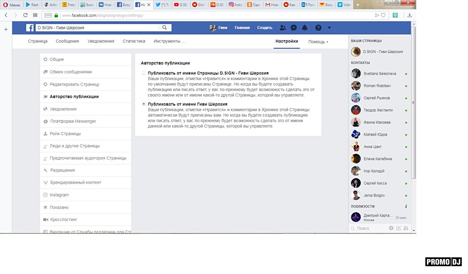Go to Главная link in top bar
This screenshot has width=468, height=274.
[x=242, y=28]
